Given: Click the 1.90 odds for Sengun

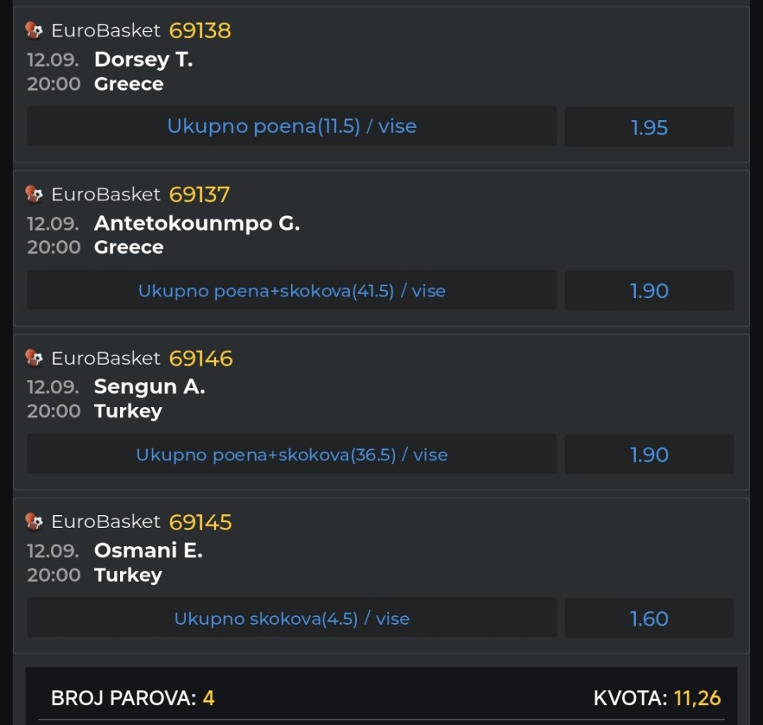Looking at the screenshot, I should [649, 455].
